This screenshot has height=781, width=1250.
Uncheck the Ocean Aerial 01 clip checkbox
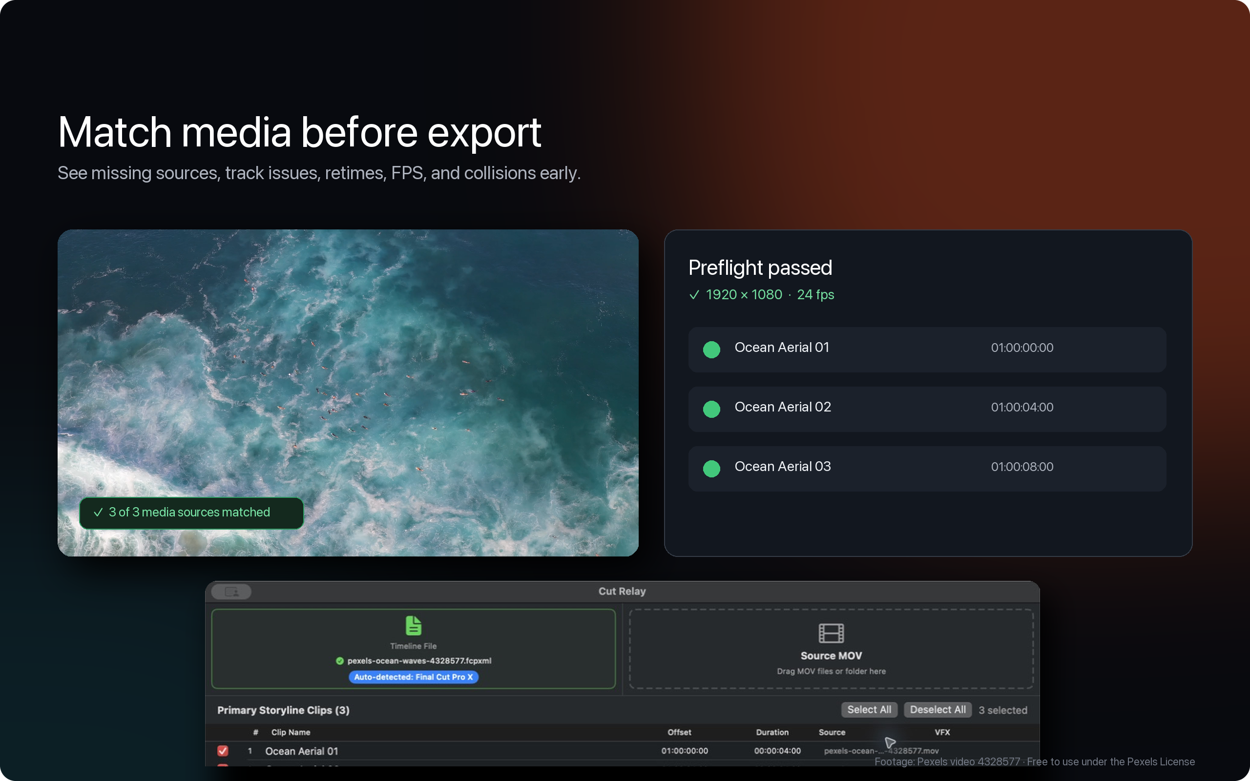pos(223,751)
